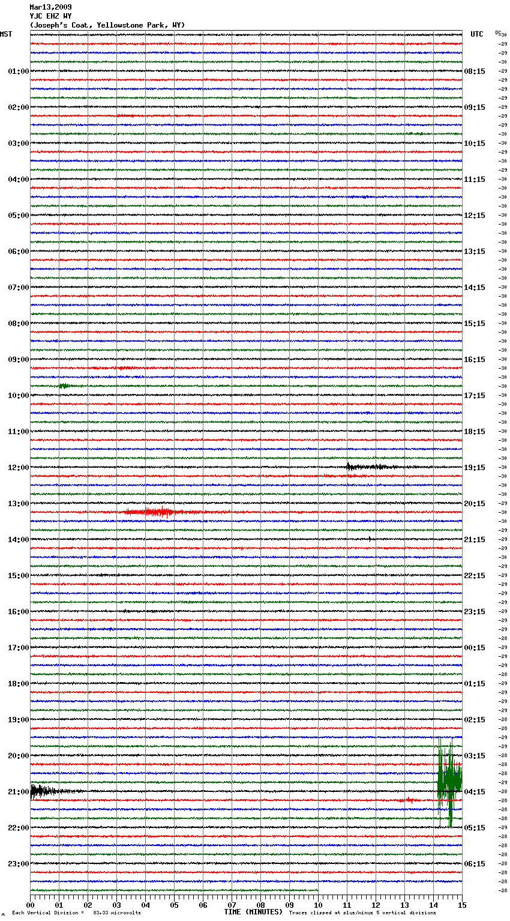Click the 03:15 UTC time label

coord(475,756)
